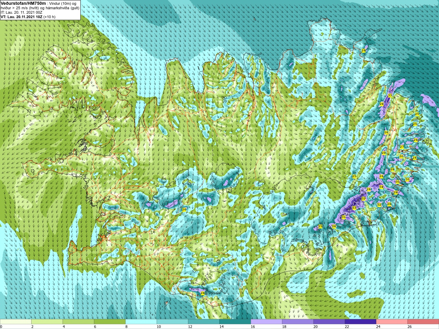
Task: Click the 'VT: Lau. 20.11.2021 10Z (+10 h)' line
Action: click(28, 17)
